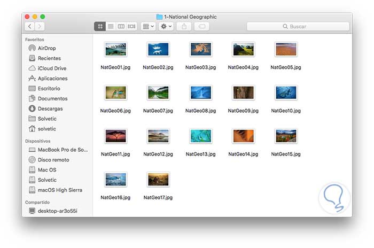The width and height of the screenshot is (374, 248).
Task: Open the Action gear menu
Action: pos(166,26)
